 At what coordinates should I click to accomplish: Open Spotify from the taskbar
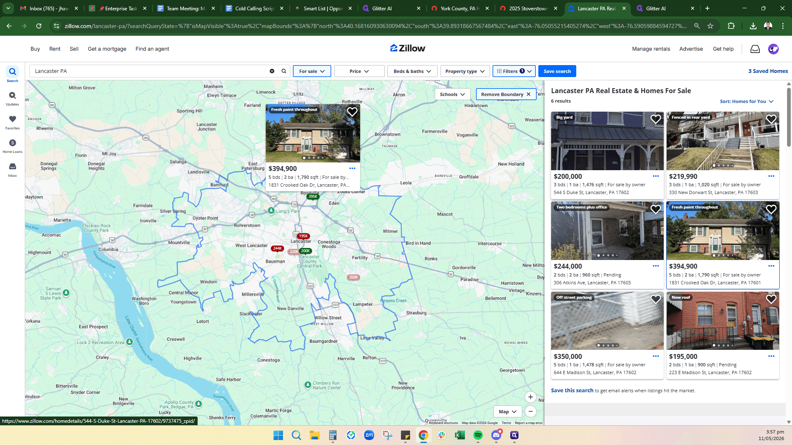click(x=478, y=435)
